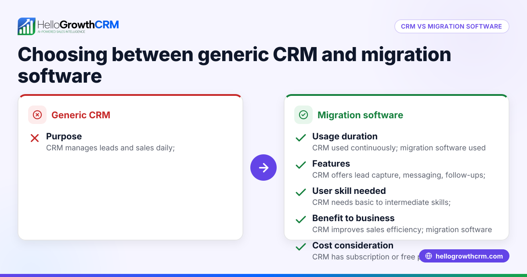Click the 'Migration software' card heading

coord(360,115)
